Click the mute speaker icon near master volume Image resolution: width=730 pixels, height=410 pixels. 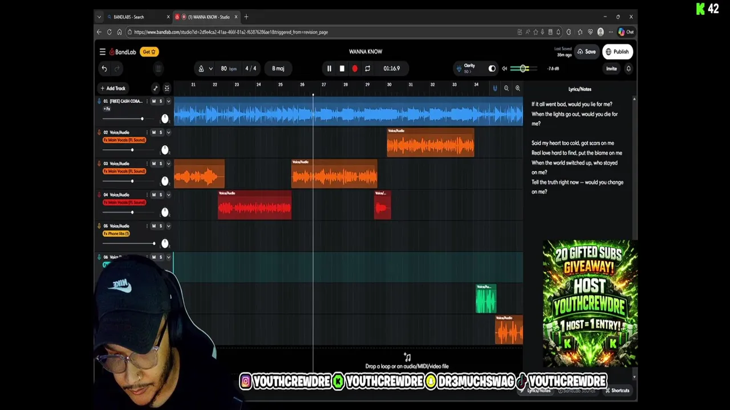point(504,68)
